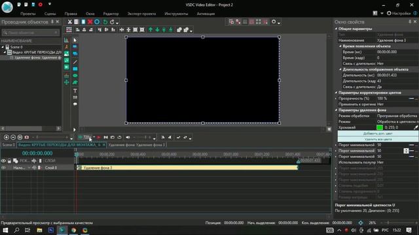Open the Сцены menu

[50, 14]
